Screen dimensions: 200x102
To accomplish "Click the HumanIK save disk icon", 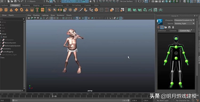I will [169, 27].
